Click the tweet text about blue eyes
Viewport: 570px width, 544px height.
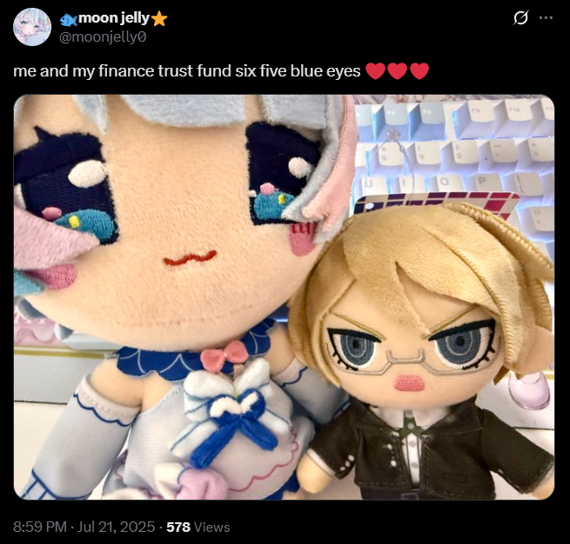[x=187, y=70]
